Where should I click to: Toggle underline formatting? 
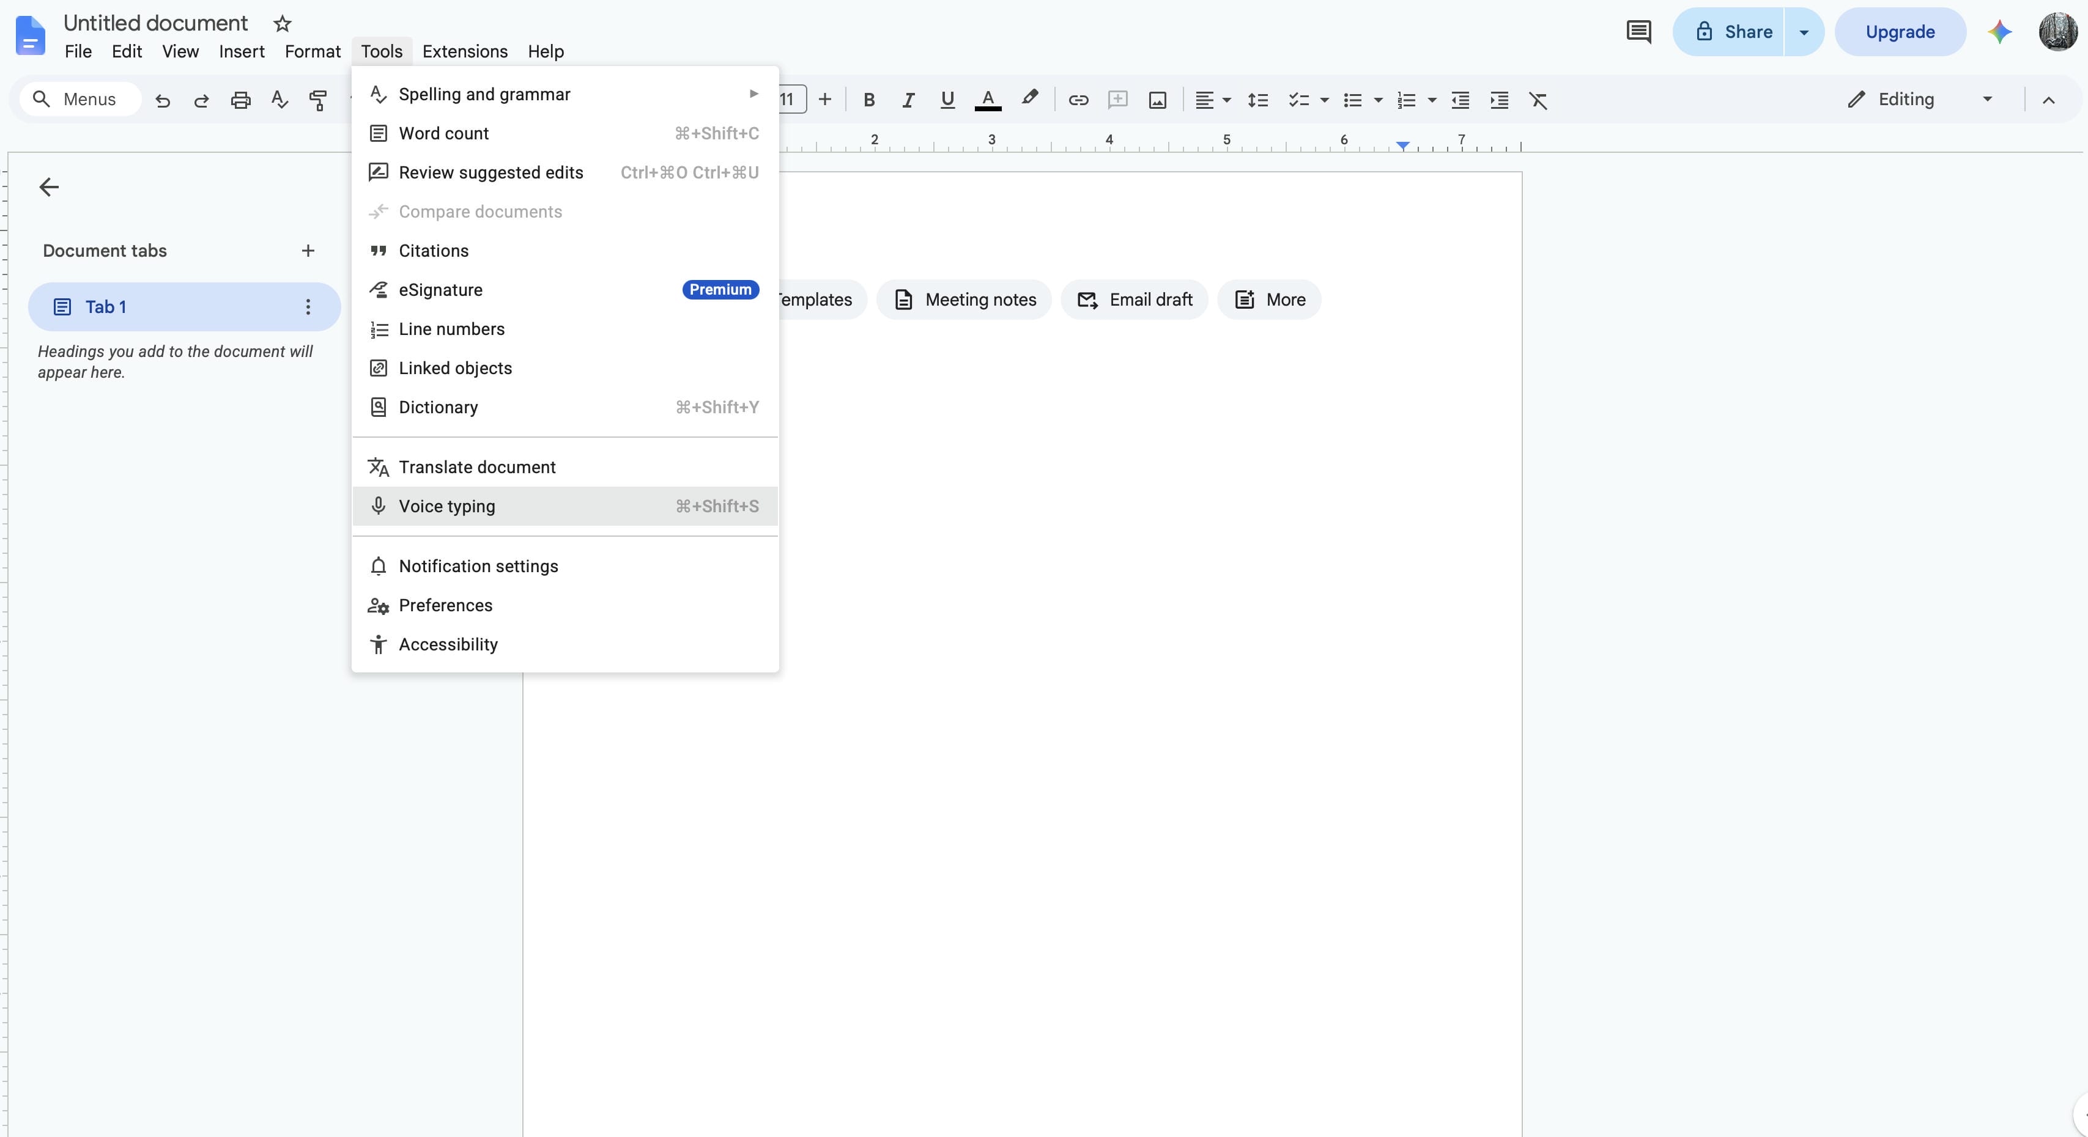coord(947,100)
